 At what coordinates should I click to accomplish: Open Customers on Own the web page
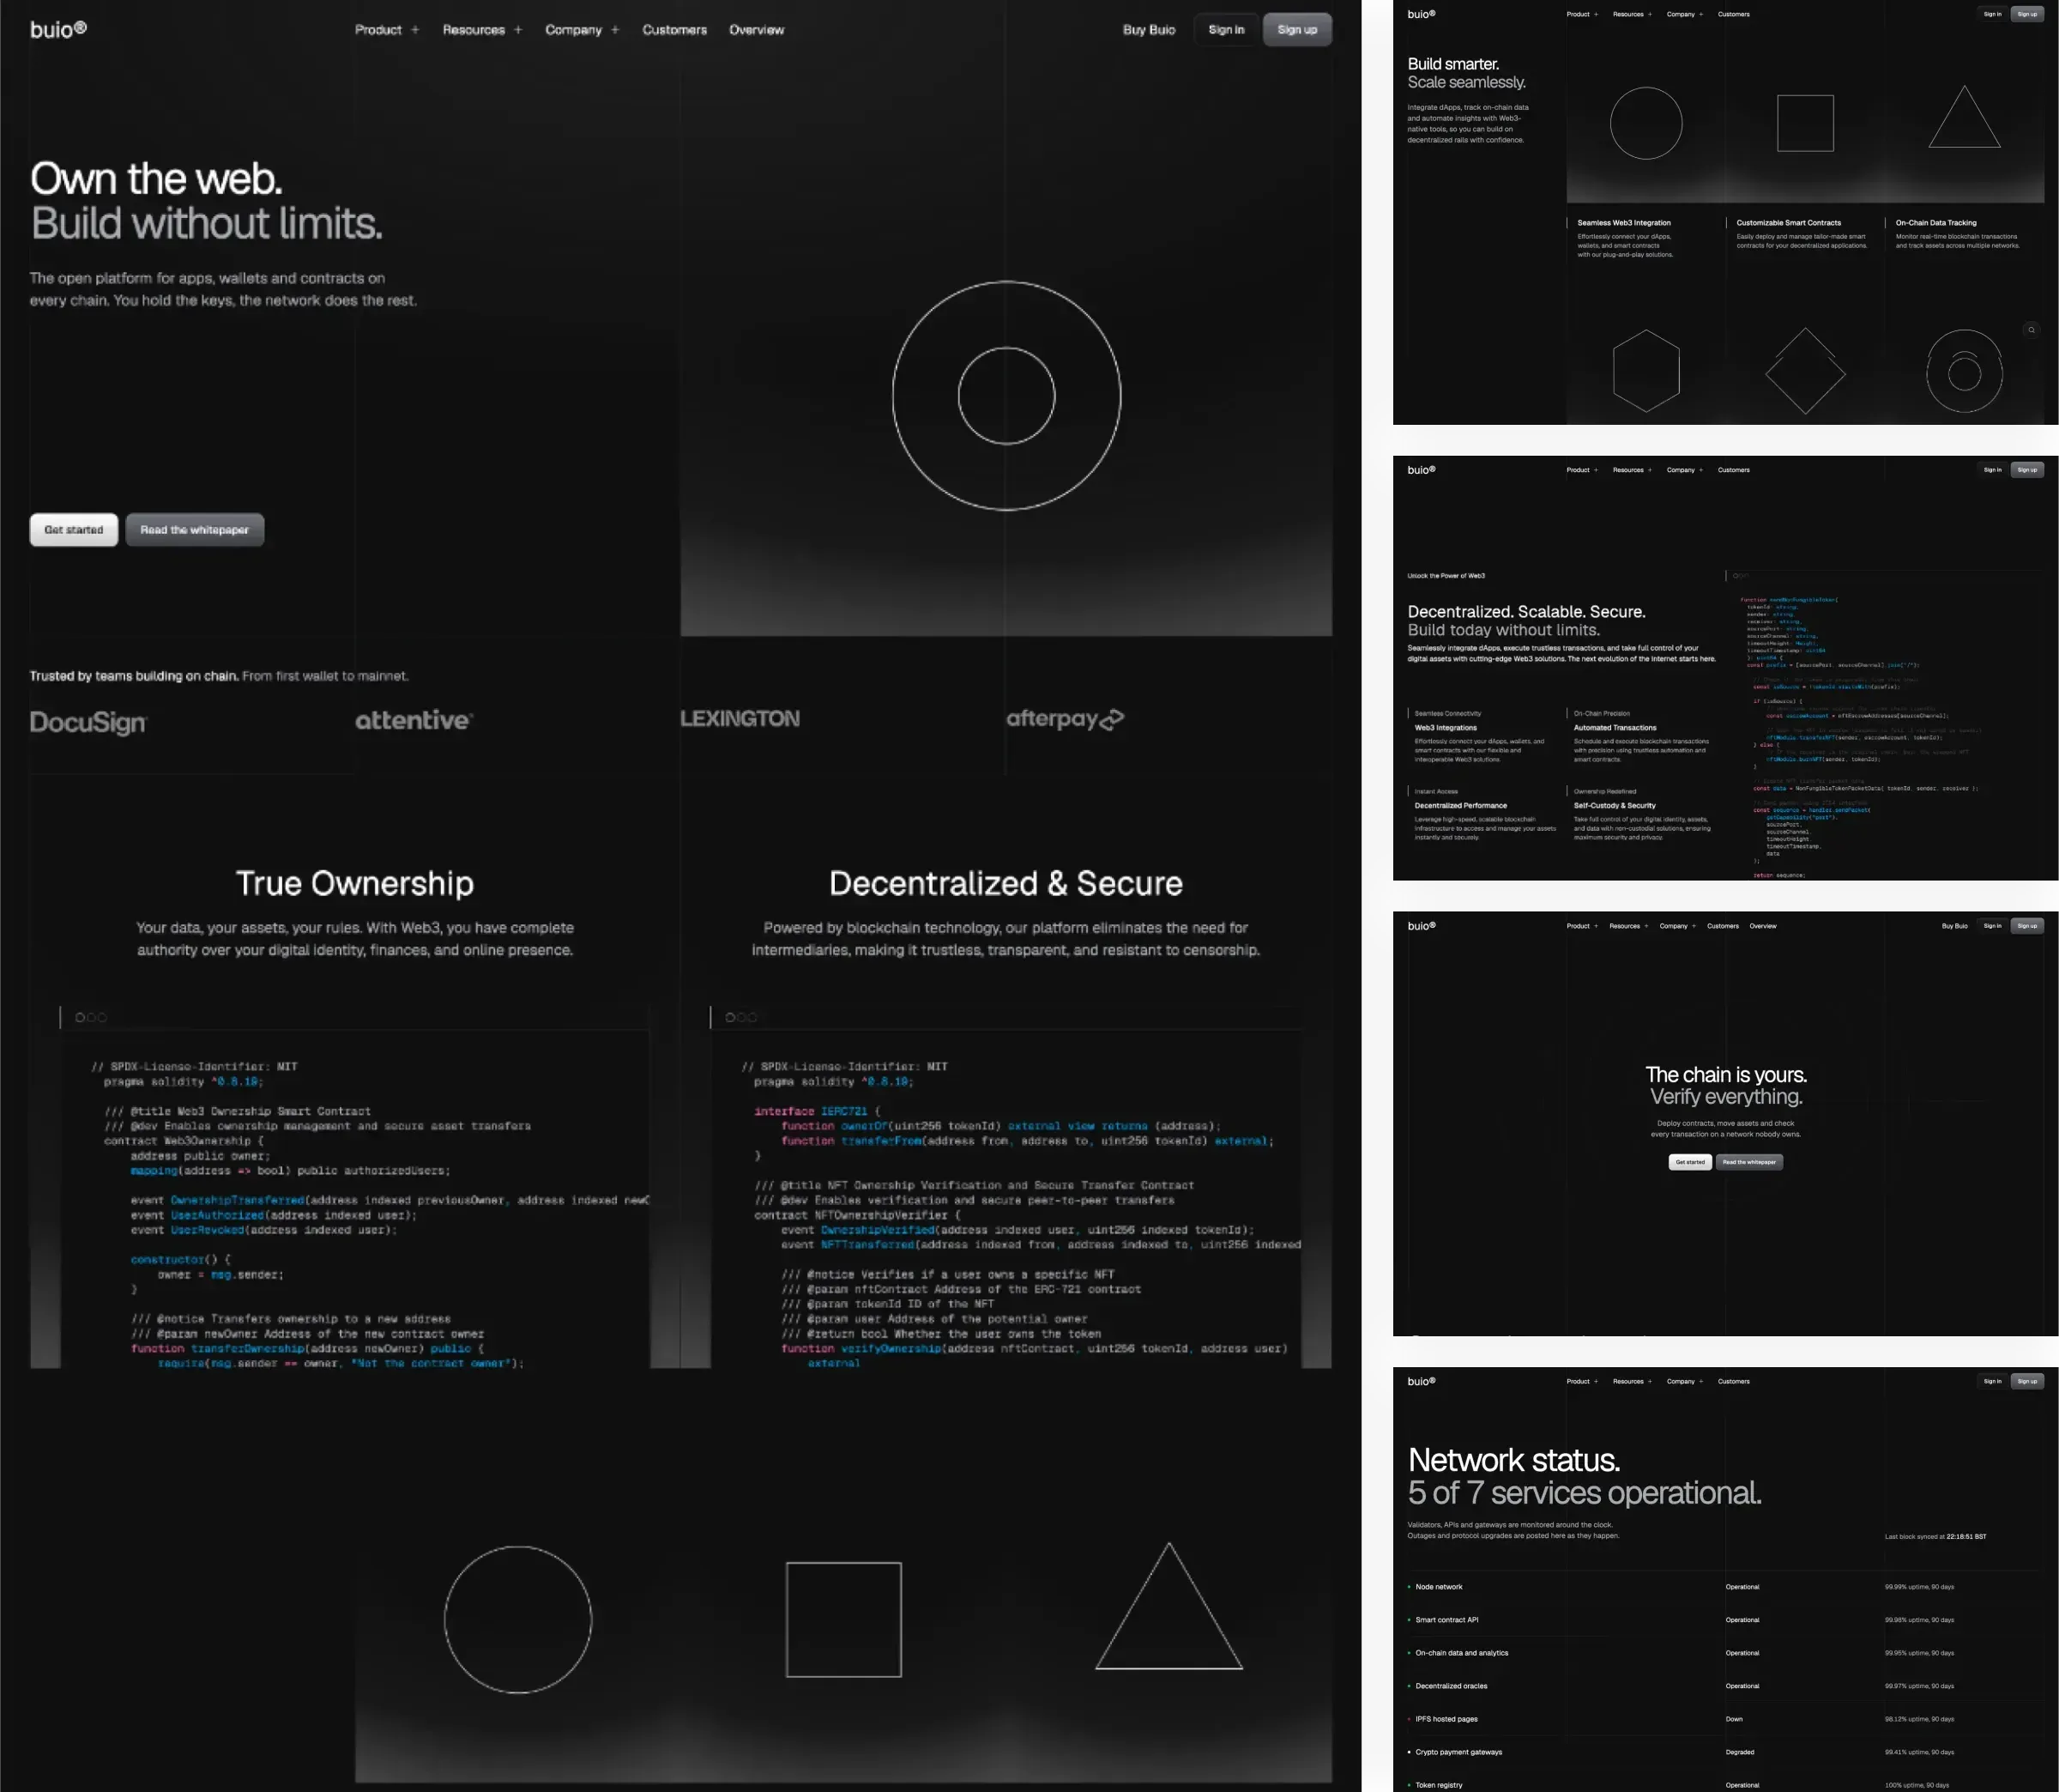coord(674,30)
